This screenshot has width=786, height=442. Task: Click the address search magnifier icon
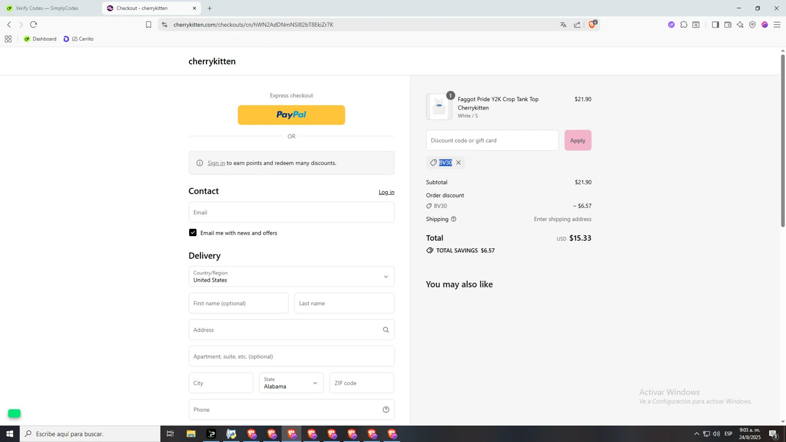pos(386,330)
